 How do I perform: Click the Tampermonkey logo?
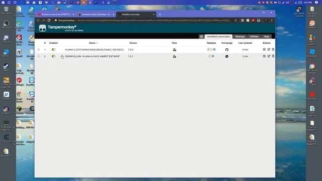click(x=42, y=28)
